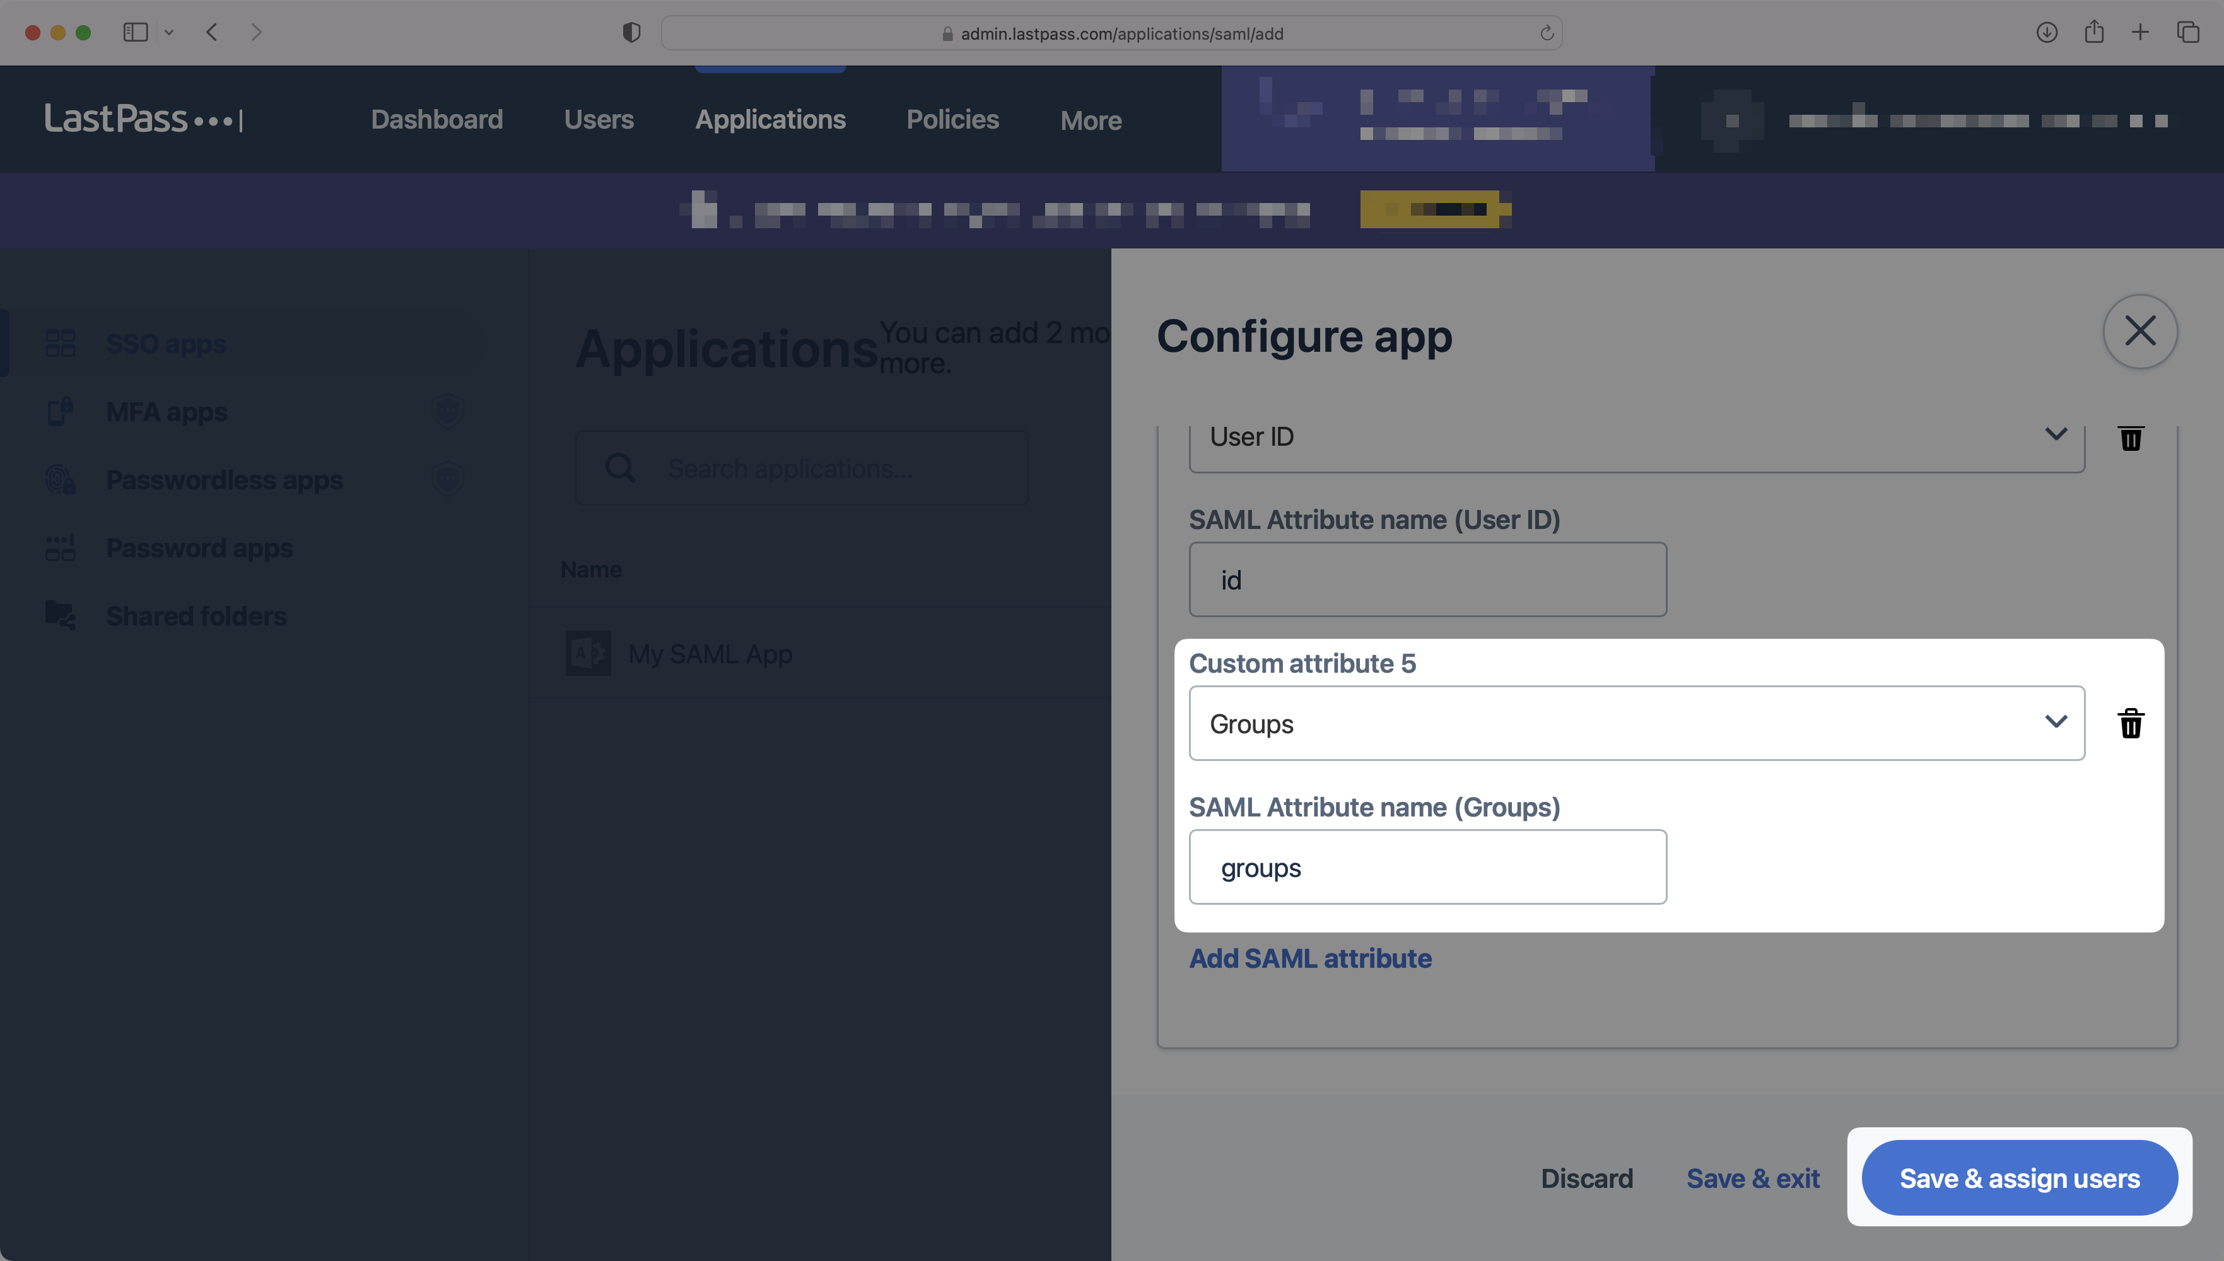Image resolution: width=2224 pixels, height=1261 pixels.
Task: Expand the Groups attribute dropdown
Action: click(x=1636, y=723)
